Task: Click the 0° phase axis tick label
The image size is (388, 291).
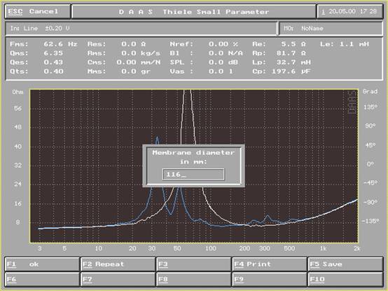Action: [370, 164]
